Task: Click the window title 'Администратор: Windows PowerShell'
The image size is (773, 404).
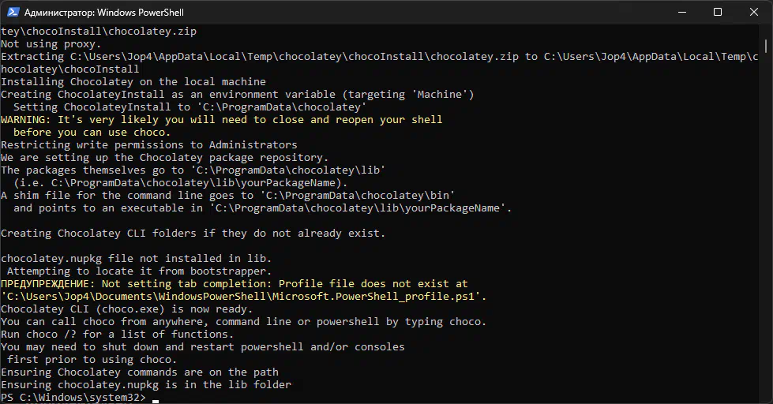Action: [104, 13]
